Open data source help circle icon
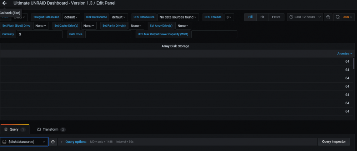Image resolution: width=357 pixels, height=151 pixels. pos(53,142)
